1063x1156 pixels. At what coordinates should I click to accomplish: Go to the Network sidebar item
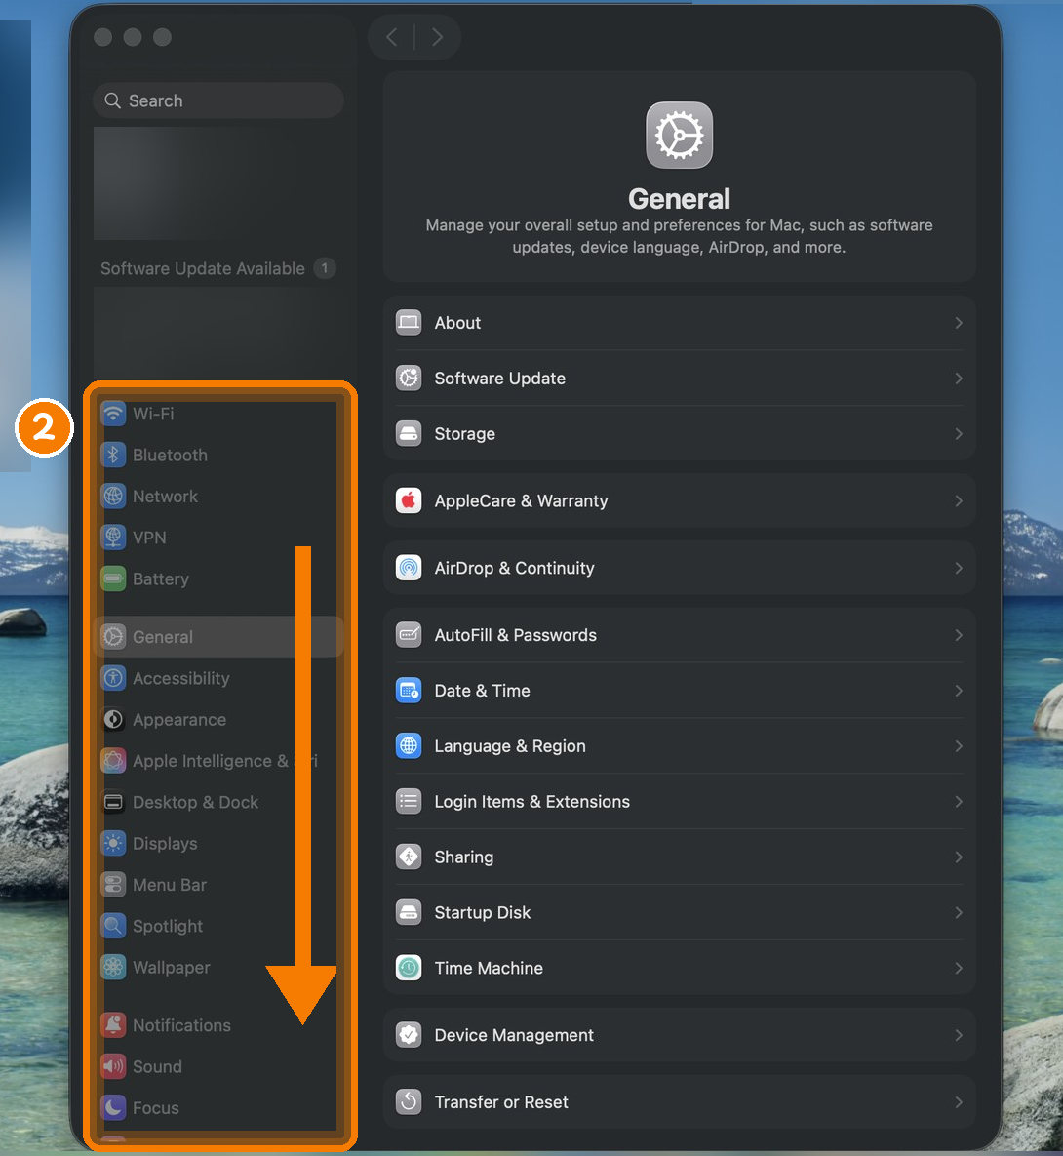pyautogui.click(x=219, y=497)
